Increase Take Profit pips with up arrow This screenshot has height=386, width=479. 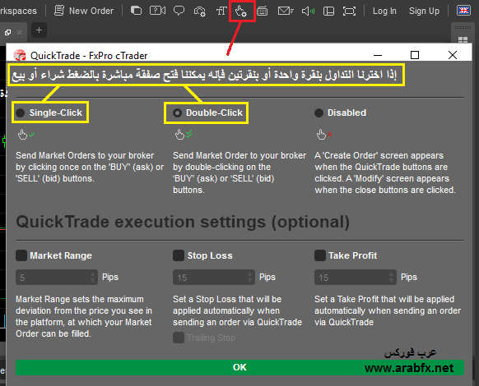tap(391, 273)
